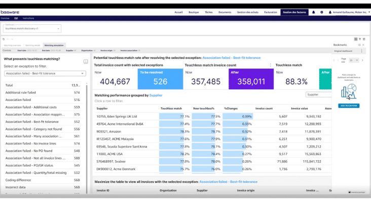Click the info icon beside touchless matching heading
This screenshot has width=371, height=208.
point(86,61)
